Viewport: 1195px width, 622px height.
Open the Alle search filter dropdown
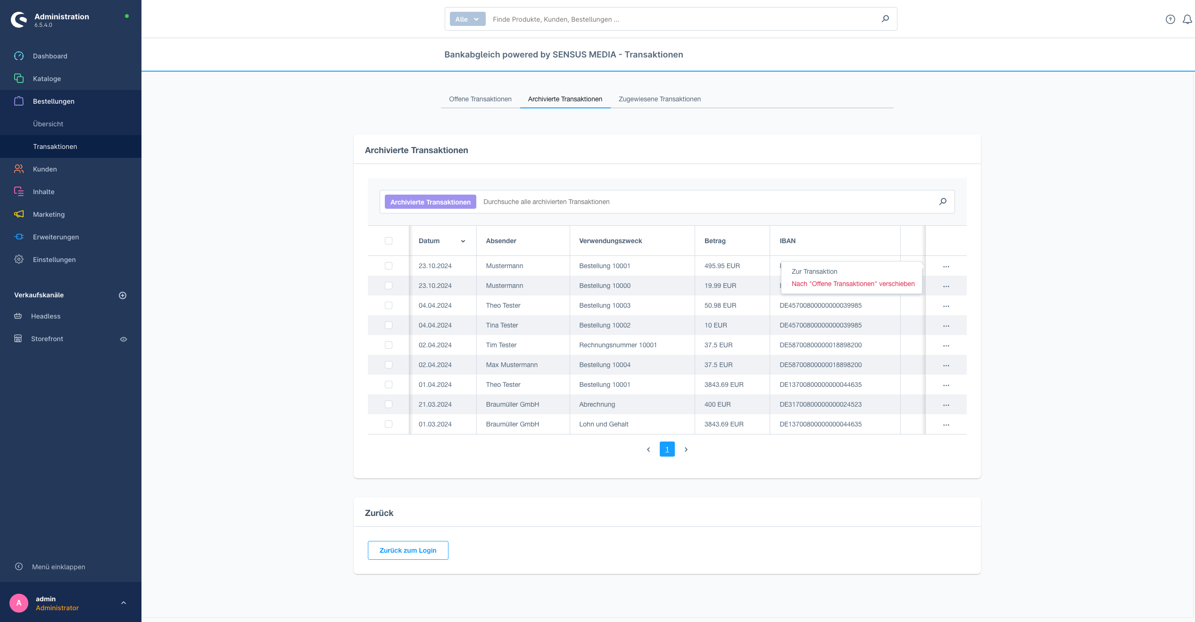click(467, 19)
